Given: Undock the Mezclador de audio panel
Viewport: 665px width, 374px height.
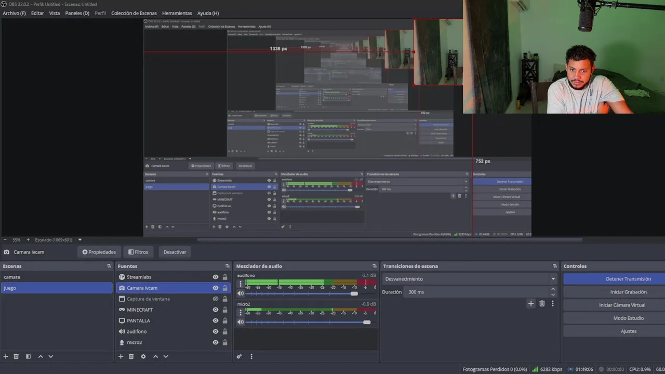Looking at the screenshot, I should 374,266.
